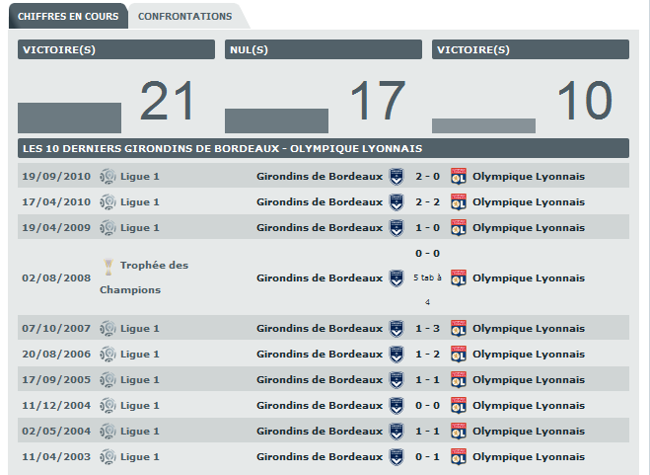Image resolution: width=650 pixels, height=475 pixels.
Task: Click the Lyon crest in the 19/04/2009 row
Action: pos(458,227)
